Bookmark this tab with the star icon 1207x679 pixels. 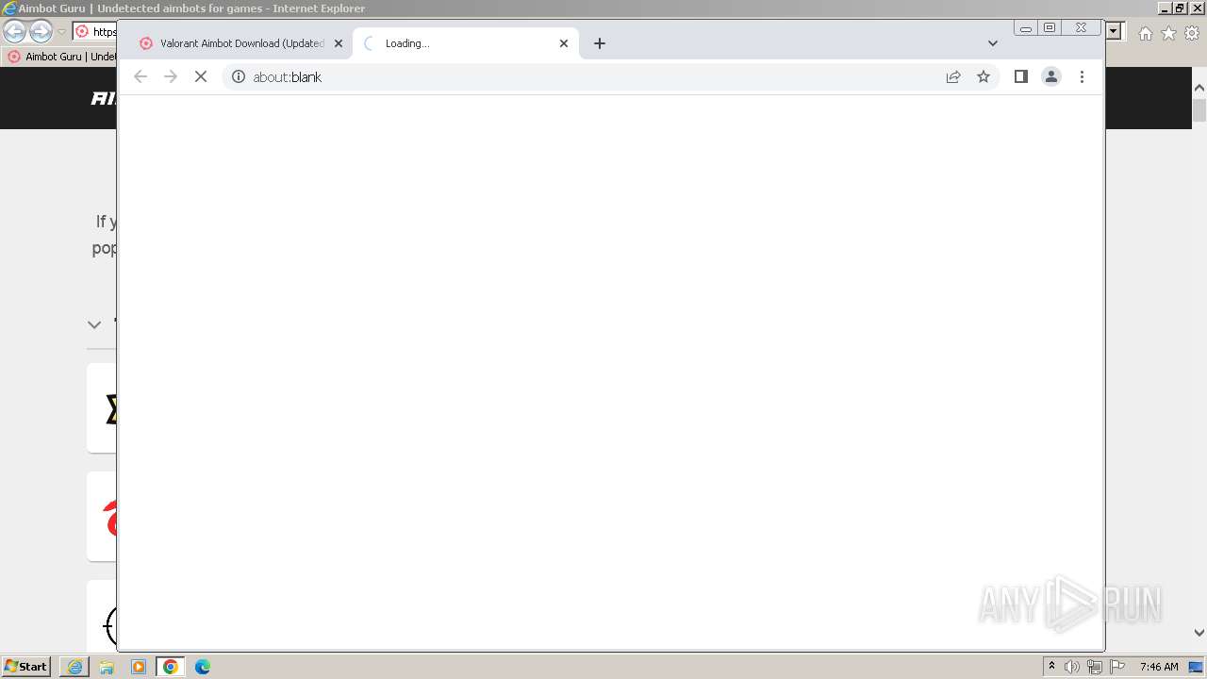(984, 76)
